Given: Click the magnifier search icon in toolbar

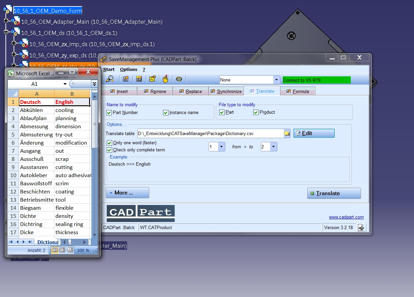Looking at the screenshot, I should 110,79.
